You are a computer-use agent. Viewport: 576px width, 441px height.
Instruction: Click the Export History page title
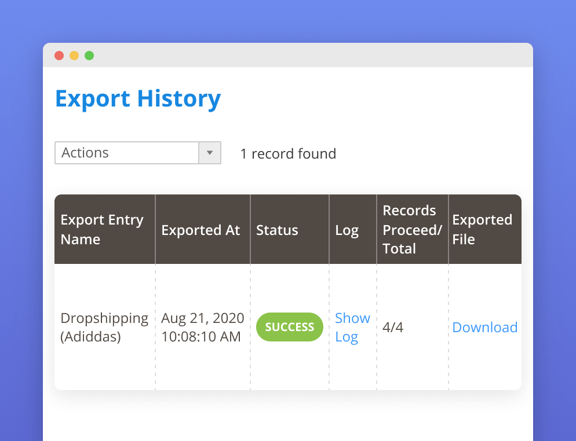click(x=137, y=98)
